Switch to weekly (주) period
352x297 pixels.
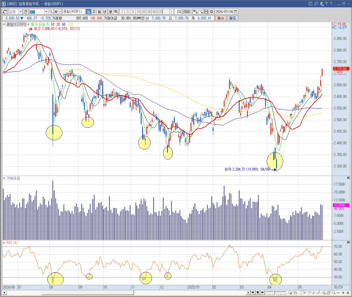94,12
